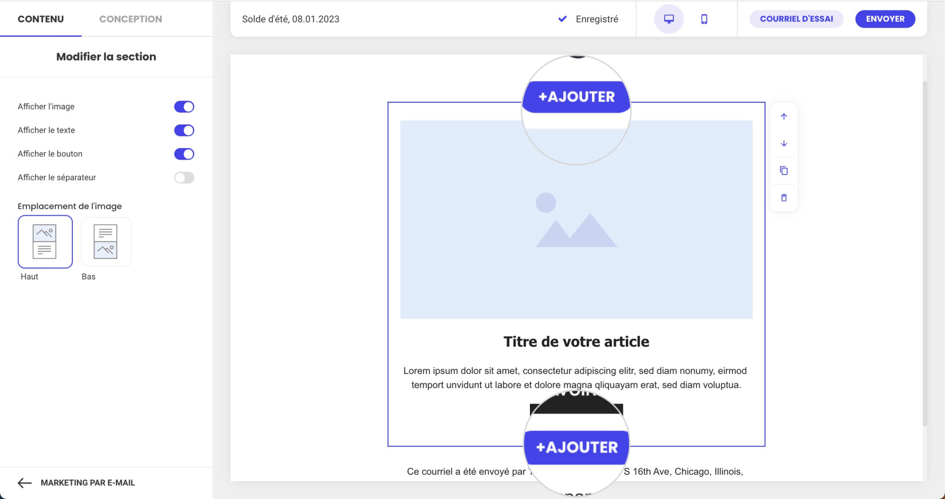Toggle Afficher le bouton switch
945x499 pixels.
(184, 154)
